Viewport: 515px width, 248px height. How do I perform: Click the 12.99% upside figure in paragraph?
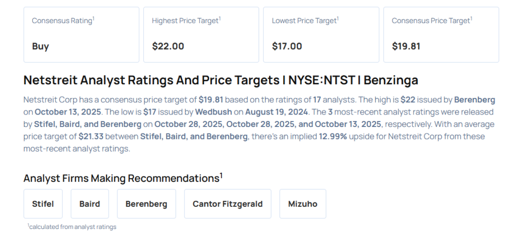coord(333,137)
